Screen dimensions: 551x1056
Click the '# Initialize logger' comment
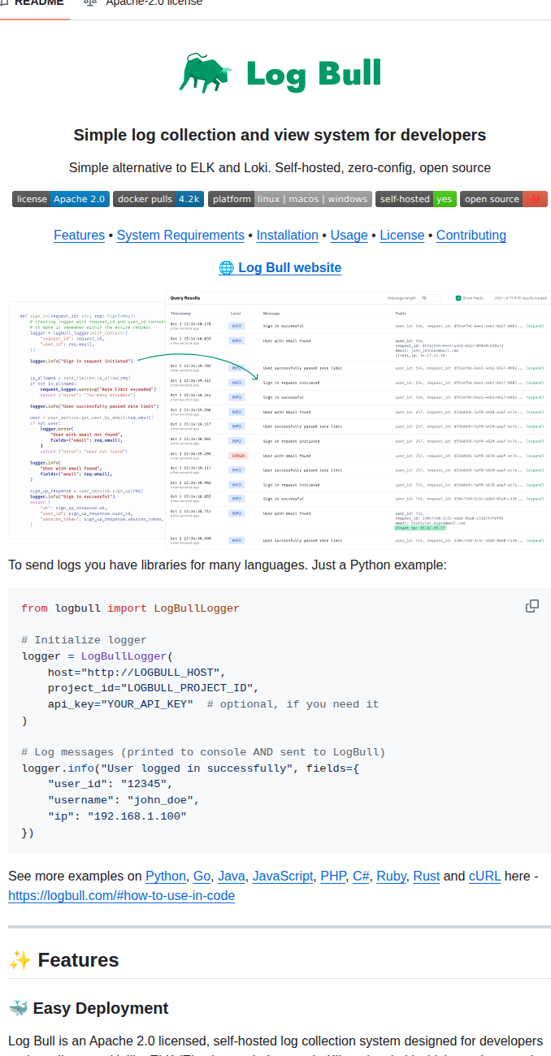(x=85, y=640)
